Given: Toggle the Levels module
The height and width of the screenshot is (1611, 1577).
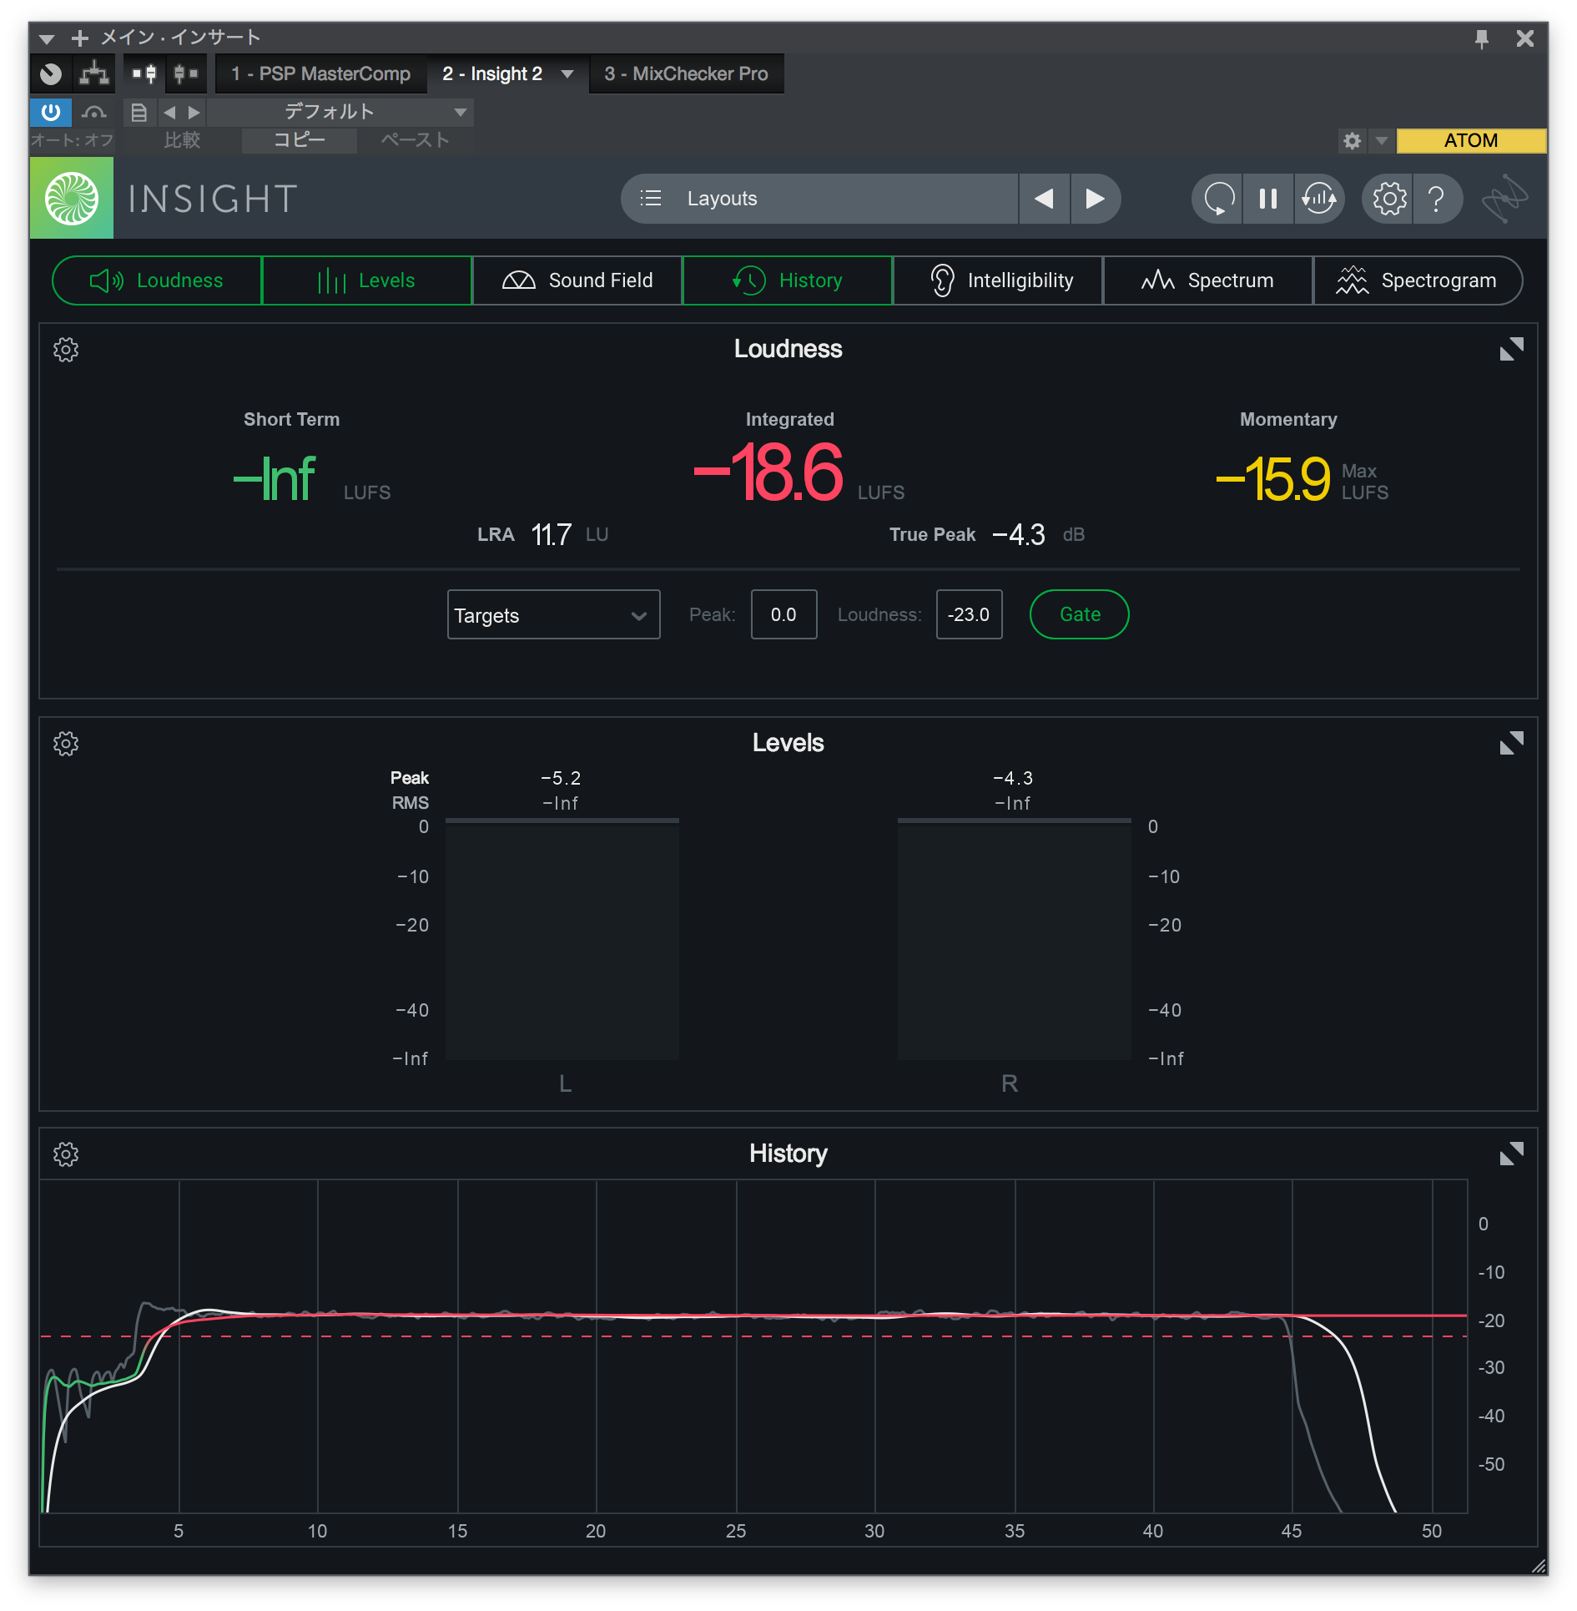Looking at the screenshot, I should (x=367, y=280).
